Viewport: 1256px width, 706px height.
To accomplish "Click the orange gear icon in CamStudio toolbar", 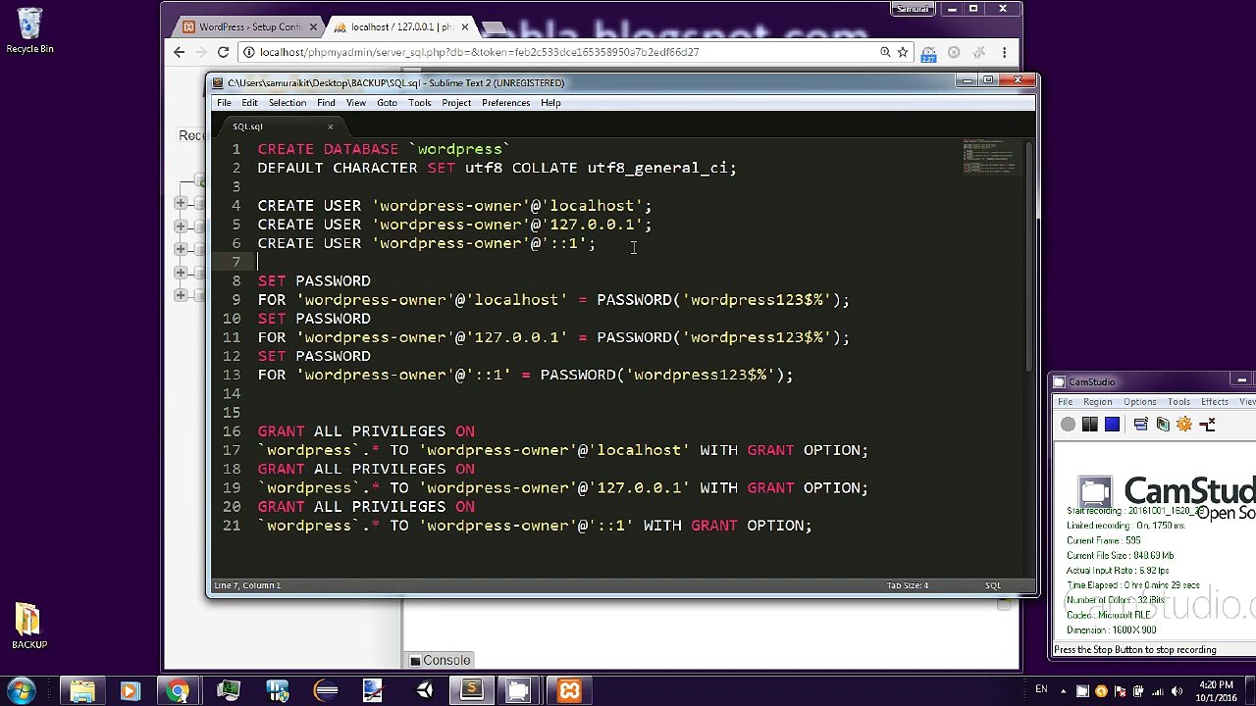I will click(x=1184, y=424).
